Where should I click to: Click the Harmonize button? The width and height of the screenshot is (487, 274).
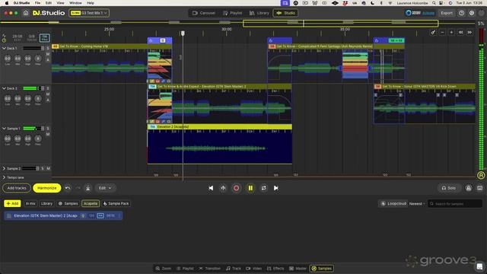pos(47,188)
